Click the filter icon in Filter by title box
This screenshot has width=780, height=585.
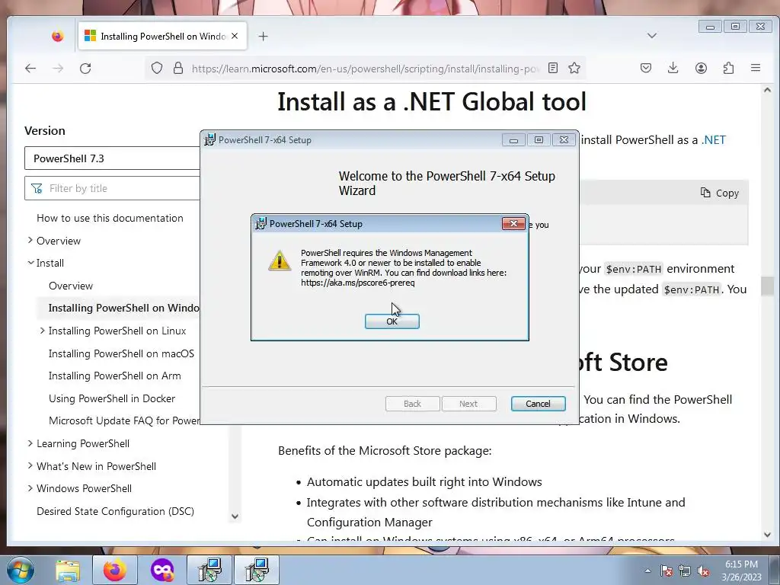tap(37, 189)
